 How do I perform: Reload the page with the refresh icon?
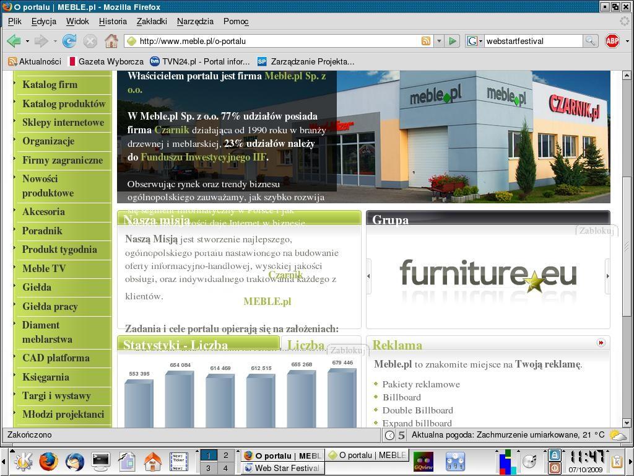[69, 41]
